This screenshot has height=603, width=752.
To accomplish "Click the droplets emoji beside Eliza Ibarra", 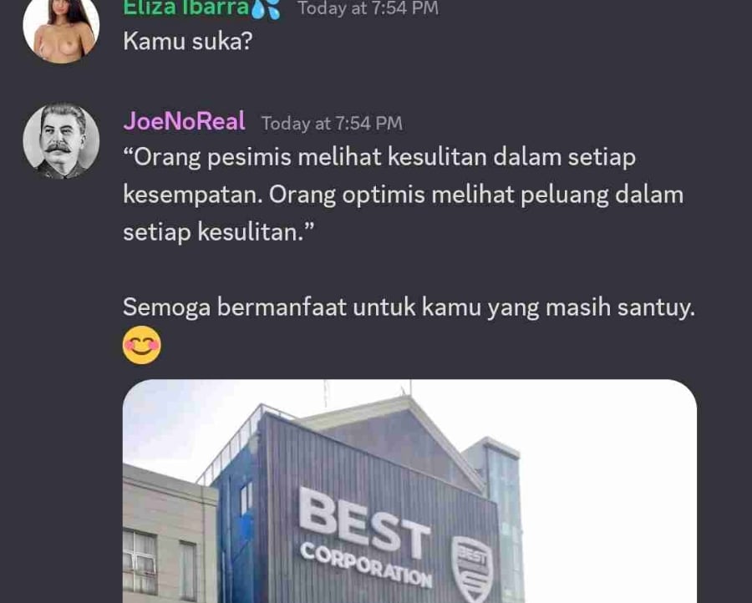I will click(x=266, y=8).
